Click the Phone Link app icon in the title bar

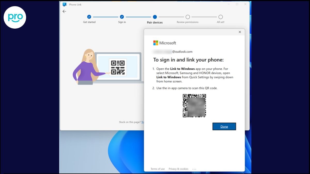pyautogui.click(x=64, y=4)
